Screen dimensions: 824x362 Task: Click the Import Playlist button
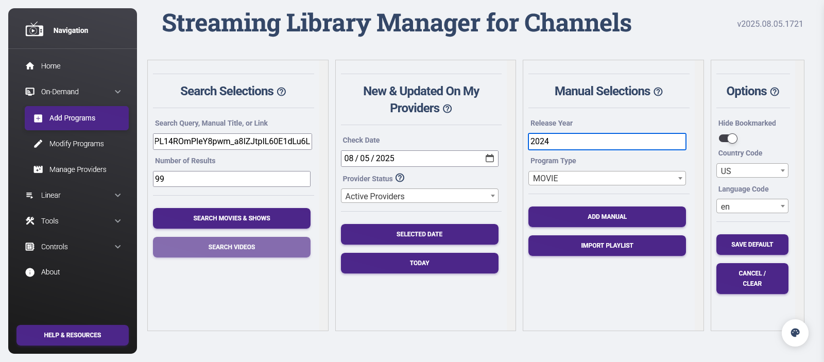(607, 246)
